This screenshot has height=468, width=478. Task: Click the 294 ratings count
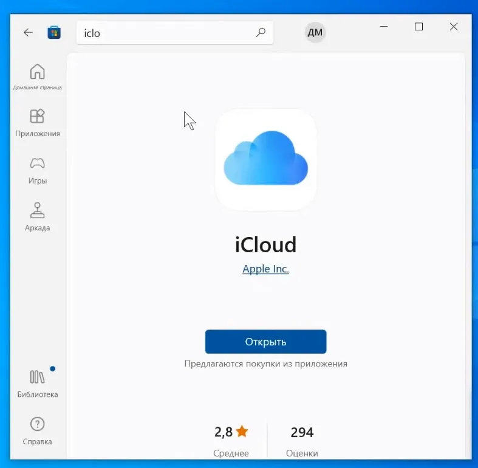coord(302,432)
